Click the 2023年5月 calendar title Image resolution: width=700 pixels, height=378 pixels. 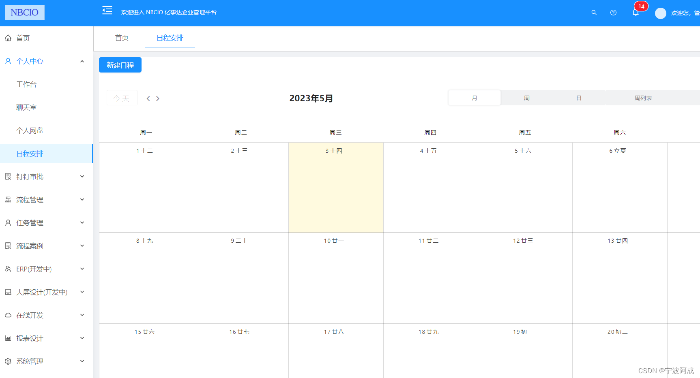coord(311,98)
